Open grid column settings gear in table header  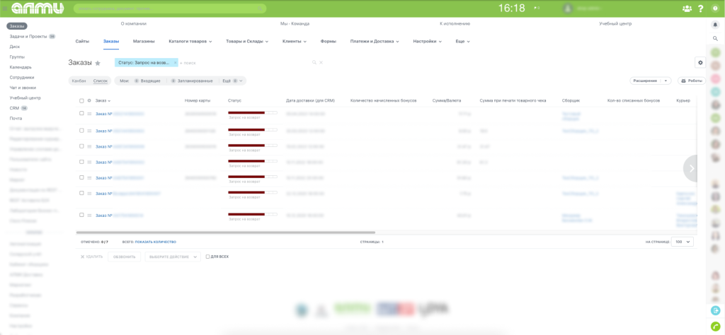point(89,100)
